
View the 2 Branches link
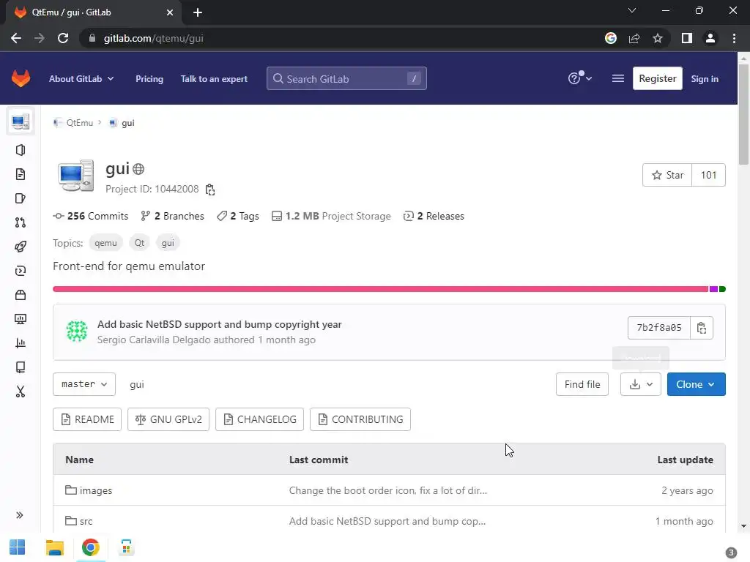[x=173, y=216]
